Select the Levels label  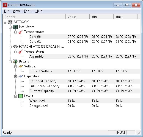point(29,96)
